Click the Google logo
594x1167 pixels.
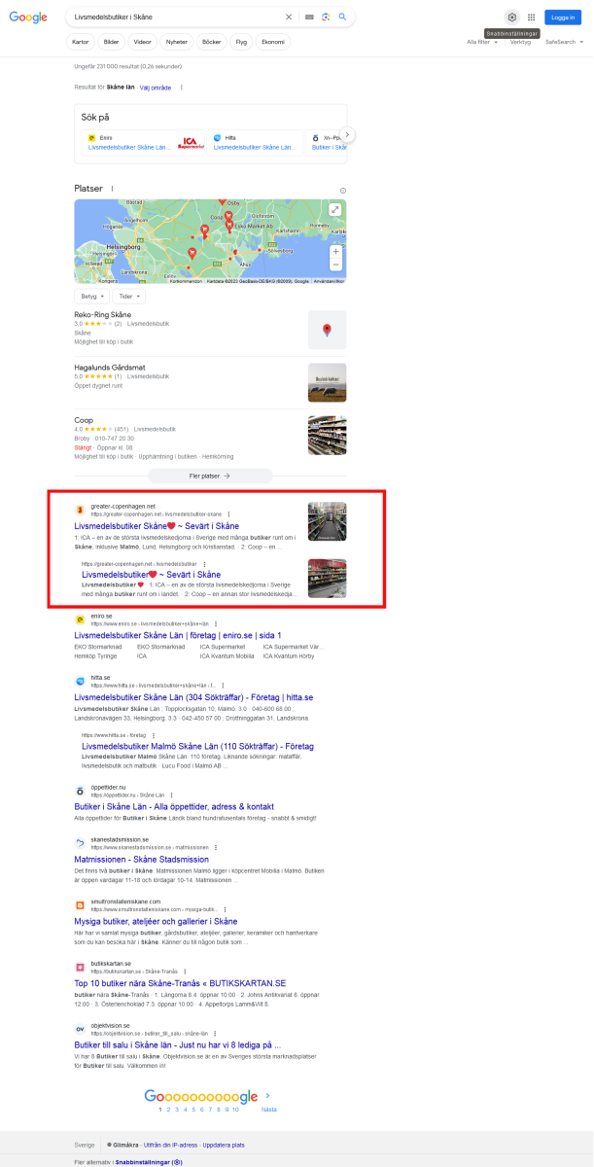pyautogui.click(x=28, y=17)
